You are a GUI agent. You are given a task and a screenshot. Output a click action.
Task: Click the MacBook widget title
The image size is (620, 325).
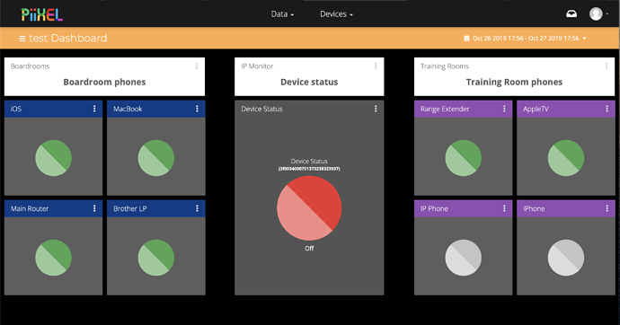click(128, 109)
